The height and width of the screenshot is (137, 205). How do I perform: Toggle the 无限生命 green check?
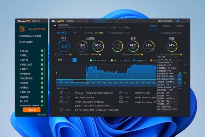42,51
